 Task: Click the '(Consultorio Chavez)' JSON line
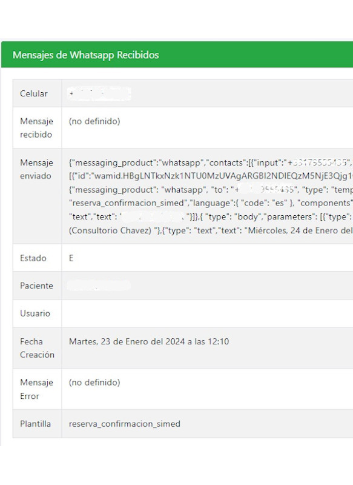click(211, 230)
